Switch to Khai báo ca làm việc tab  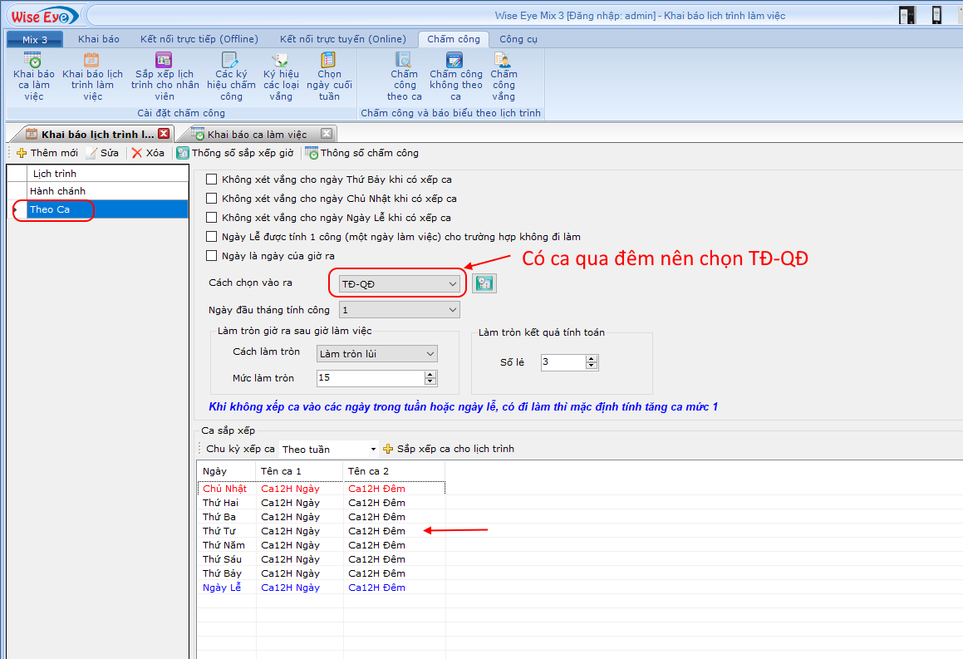tap(257, 135)
